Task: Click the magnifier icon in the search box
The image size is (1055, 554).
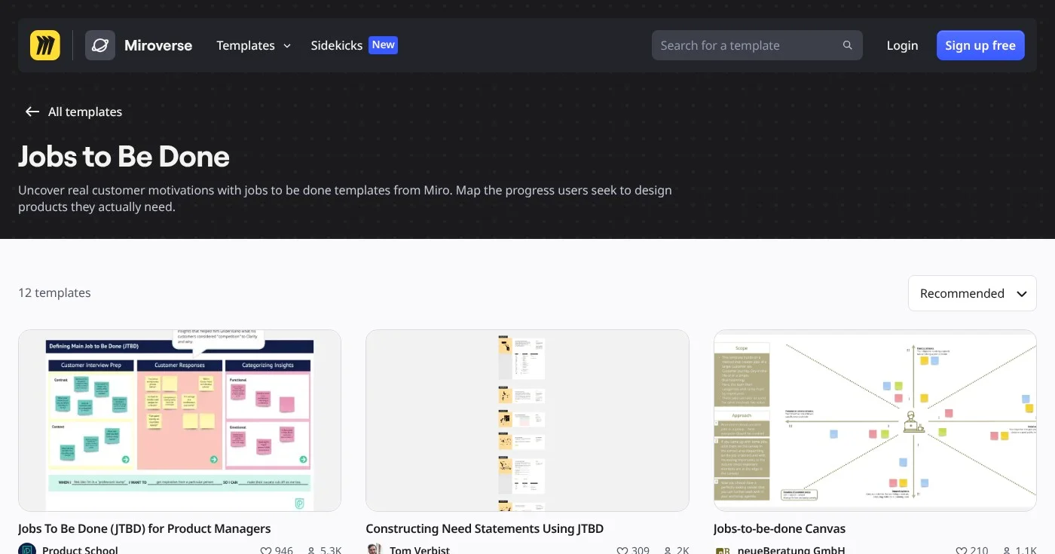Action: [x=848, y=45]
